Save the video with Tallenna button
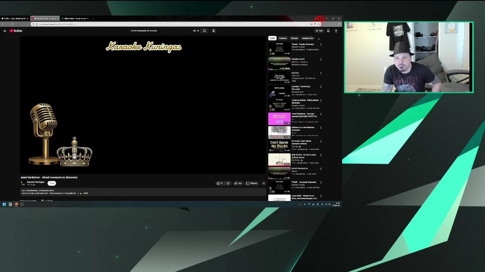 (x=252, y=183)
